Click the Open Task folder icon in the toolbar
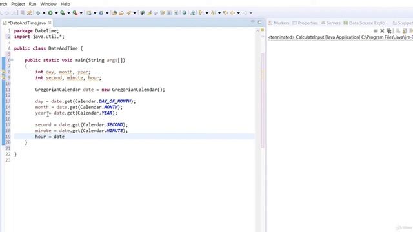Screen dimensions: 413x232 click(121, 13)
